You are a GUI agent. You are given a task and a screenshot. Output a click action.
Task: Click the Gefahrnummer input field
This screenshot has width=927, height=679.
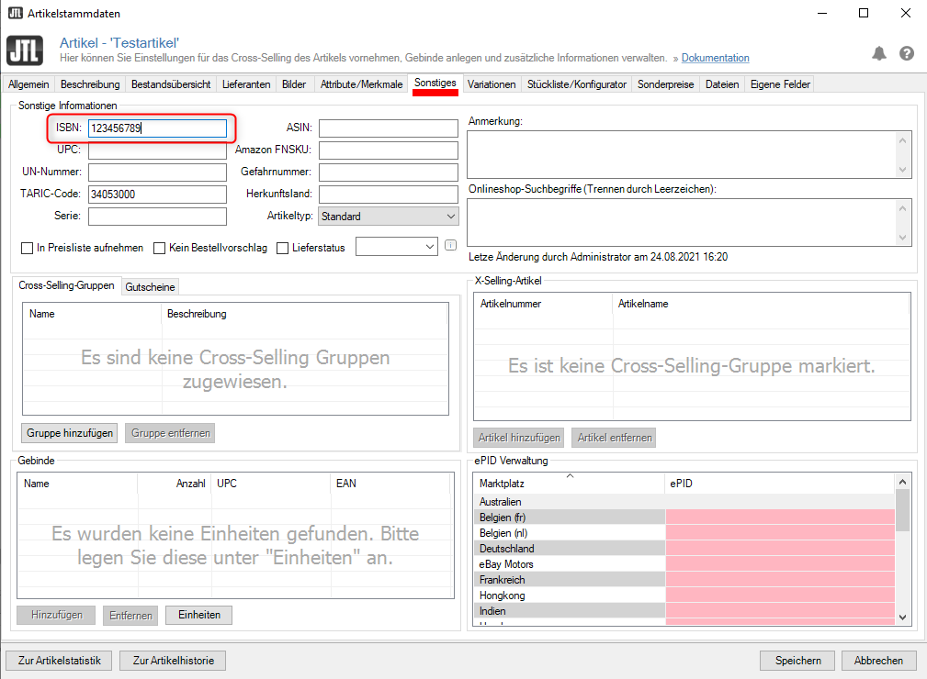tap(389, 172)
